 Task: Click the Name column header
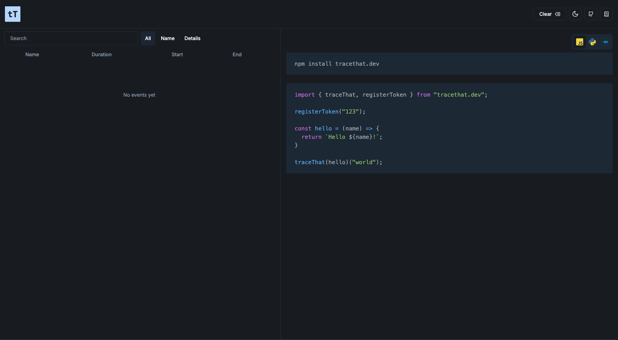click(x=32, y=54)
